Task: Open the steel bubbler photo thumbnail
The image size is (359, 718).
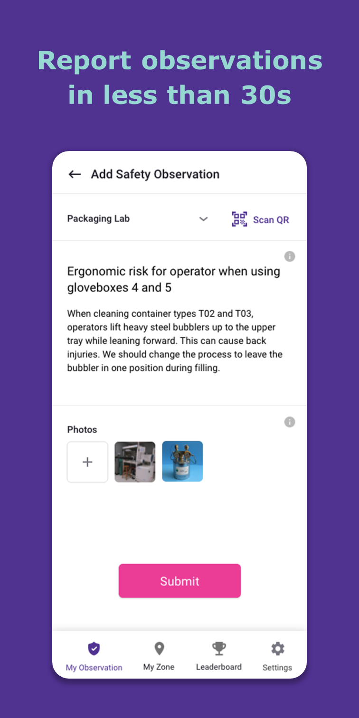Action: click(182, 462)
